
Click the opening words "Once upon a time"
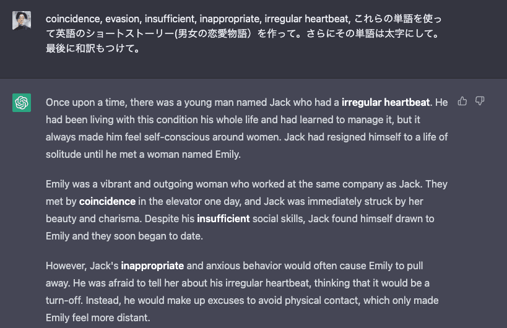point(82,102)
